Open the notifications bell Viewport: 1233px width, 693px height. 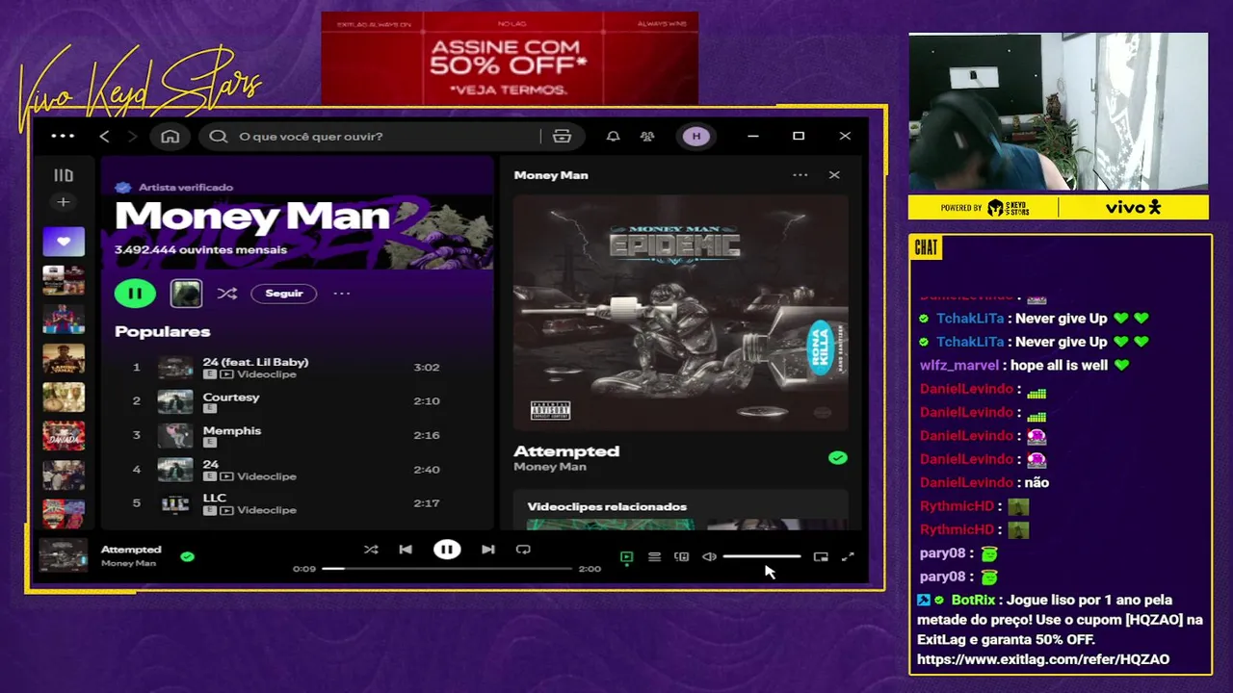pyautogui.click(x=613, y=137)
